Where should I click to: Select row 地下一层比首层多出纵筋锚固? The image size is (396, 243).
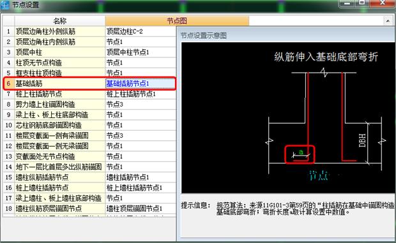(x=60, y=167)
